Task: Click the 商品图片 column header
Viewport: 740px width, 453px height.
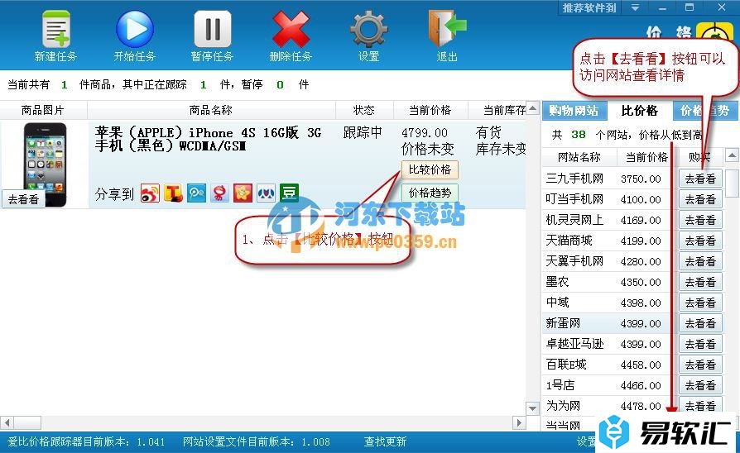Action: tap(43, 110)
